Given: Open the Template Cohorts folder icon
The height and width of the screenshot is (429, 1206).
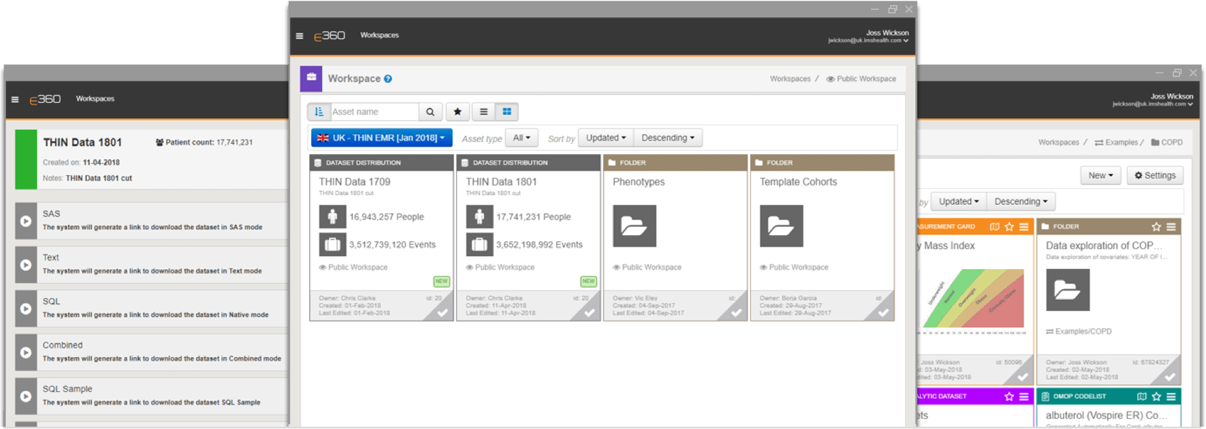Looking at the screenshot, I should pyautogui.click(x=782, y=226).
